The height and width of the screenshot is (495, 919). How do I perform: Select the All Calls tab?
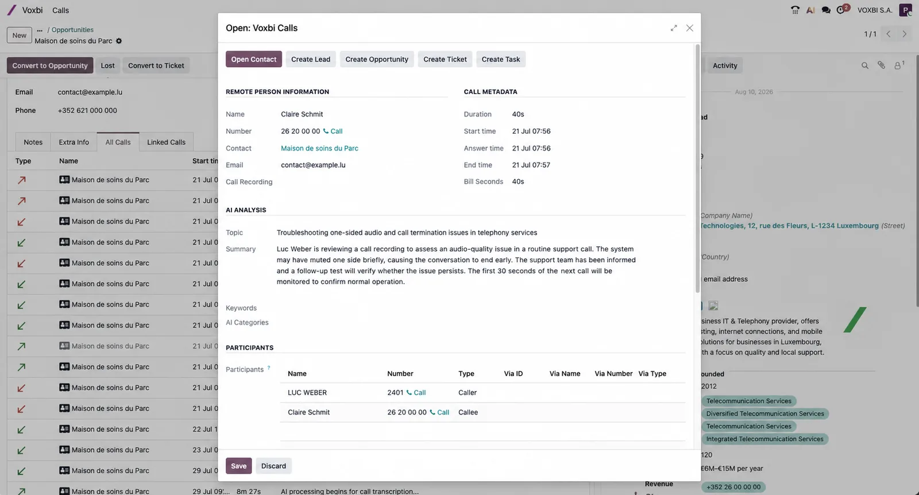[x=118, y=142]
